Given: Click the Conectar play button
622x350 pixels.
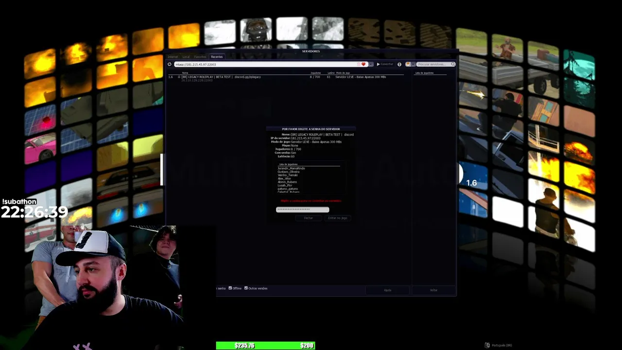Looking at the screenshot, I should pos(385,64).
